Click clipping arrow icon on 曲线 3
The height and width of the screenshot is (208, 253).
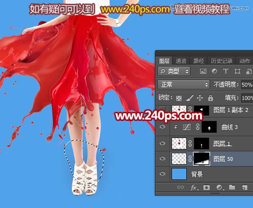(x=176, y=127)
